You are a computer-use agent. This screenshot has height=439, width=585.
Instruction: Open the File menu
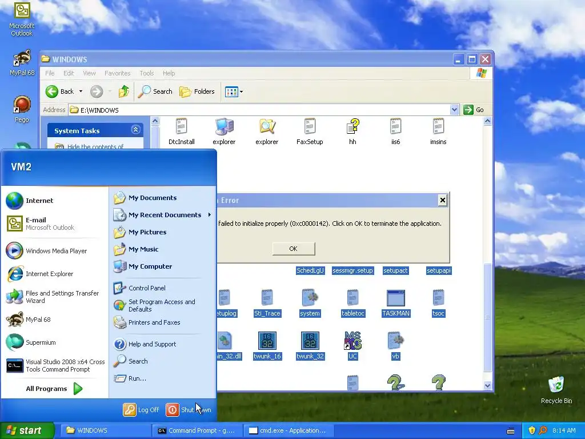point(50,73)
